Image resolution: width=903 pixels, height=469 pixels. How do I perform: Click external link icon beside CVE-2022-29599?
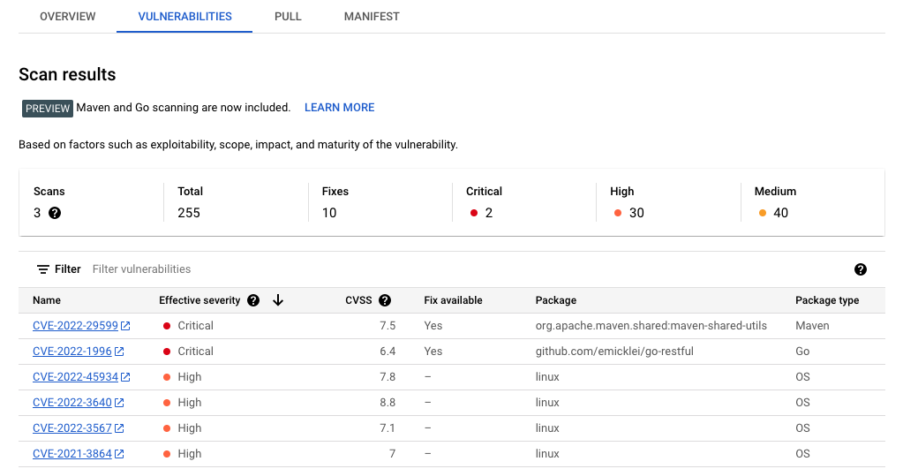pyautogui.click(x=125, y=326)
